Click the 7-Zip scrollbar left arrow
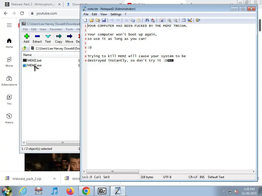The height and width of the screenshot is (196, 262). tap(24, 143)
